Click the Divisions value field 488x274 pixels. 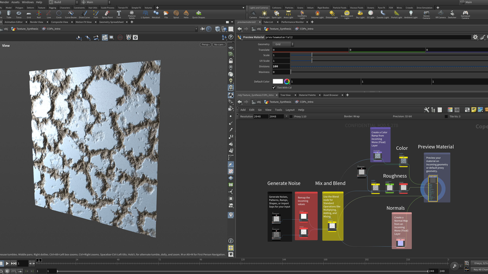pyautogui.click(x=280, y=66)
